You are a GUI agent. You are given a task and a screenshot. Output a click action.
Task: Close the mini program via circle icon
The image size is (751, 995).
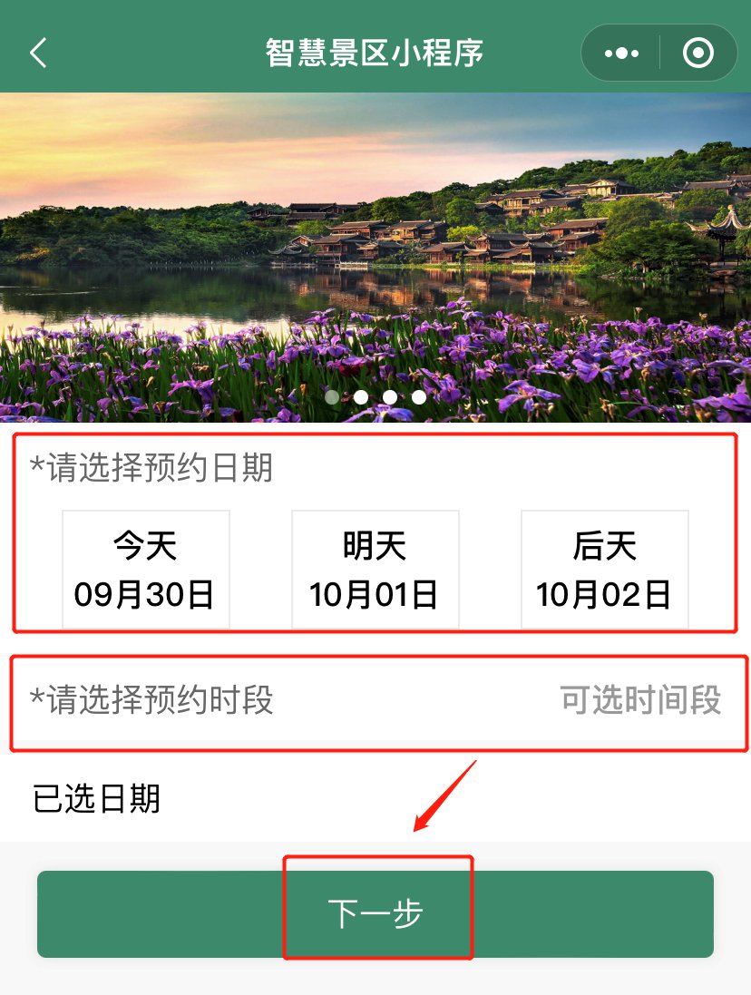pyautogui.click(x=698, y=53)
